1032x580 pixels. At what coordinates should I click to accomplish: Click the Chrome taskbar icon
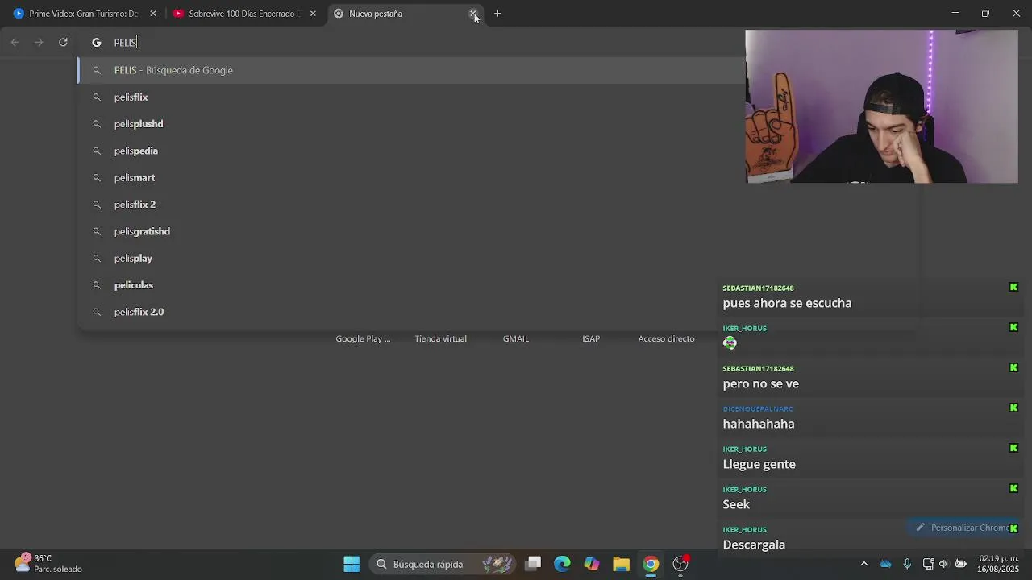651,564
